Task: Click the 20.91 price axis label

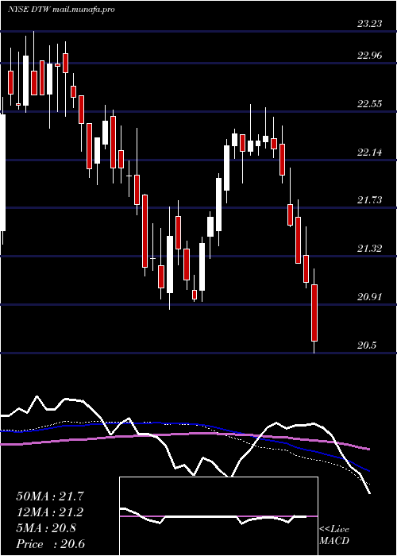Action: (x=369, y=297)
